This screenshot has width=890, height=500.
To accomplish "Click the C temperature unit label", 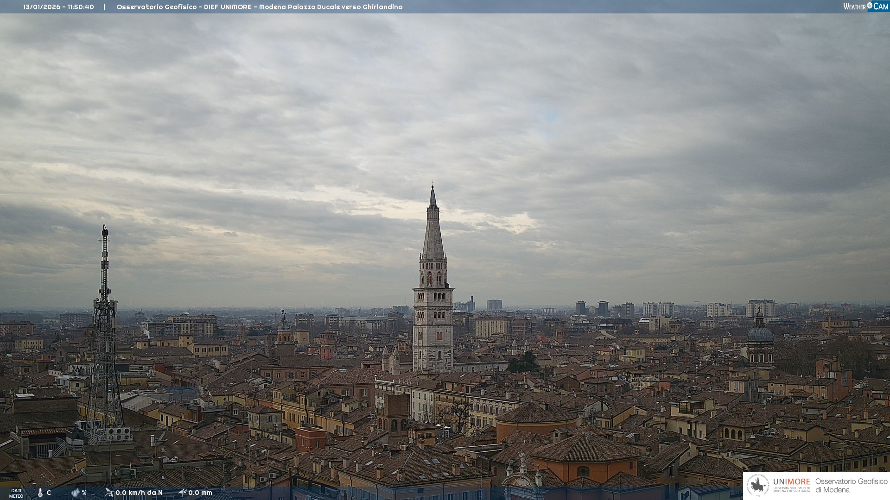I will pyautogui.click(x=49, y=493).
